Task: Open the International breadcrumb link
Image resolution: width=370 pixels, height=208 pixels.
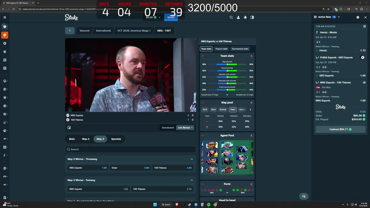Action: (x=103, y=31)
